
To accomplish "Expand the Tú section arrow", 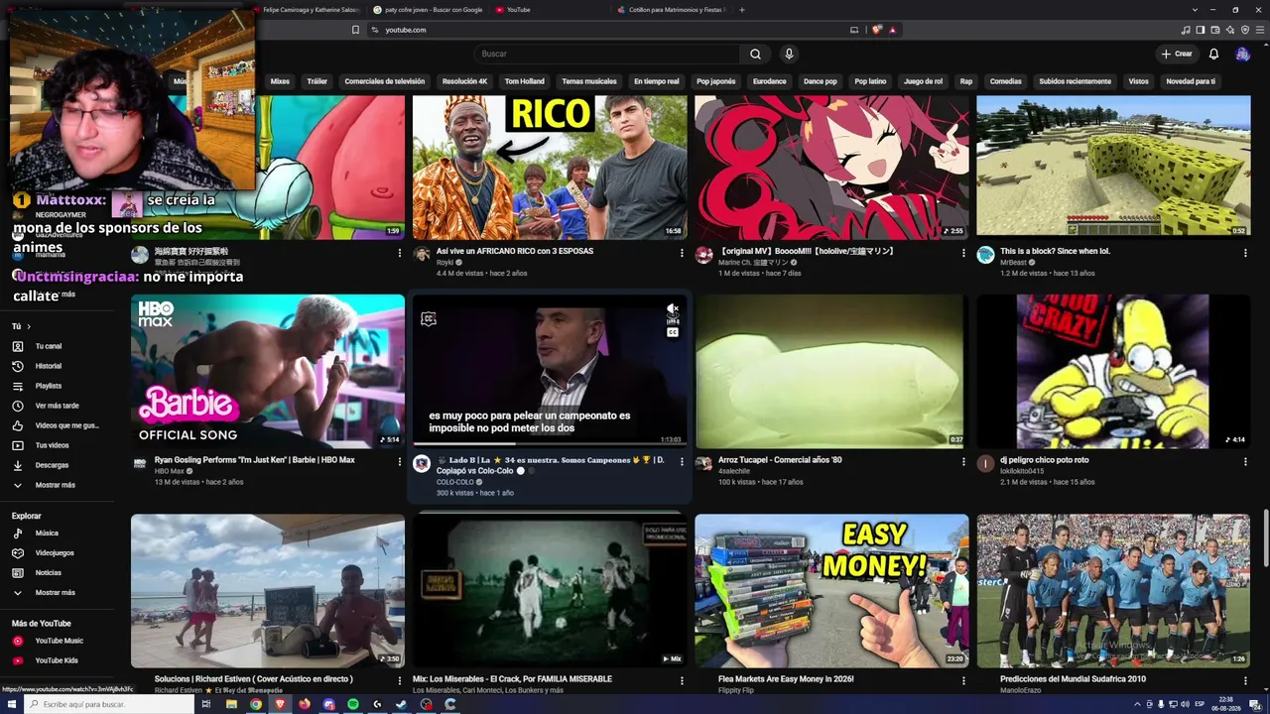I will click(x=29, y=326).
